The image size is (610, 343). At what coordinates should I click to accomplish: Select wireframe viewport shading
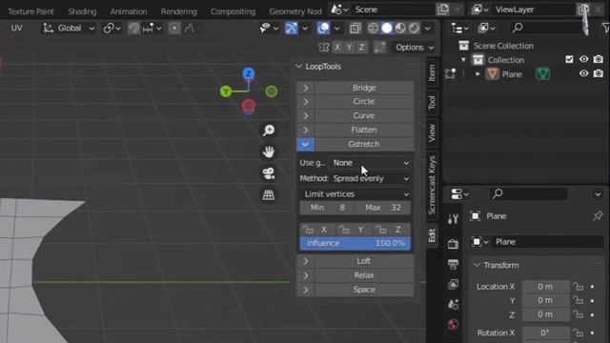pos(373,28)
